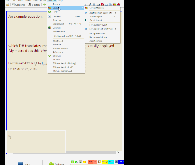Open the Themes menu entry
The height and width of the screenshot is (165, 195).
pos(66,4)
